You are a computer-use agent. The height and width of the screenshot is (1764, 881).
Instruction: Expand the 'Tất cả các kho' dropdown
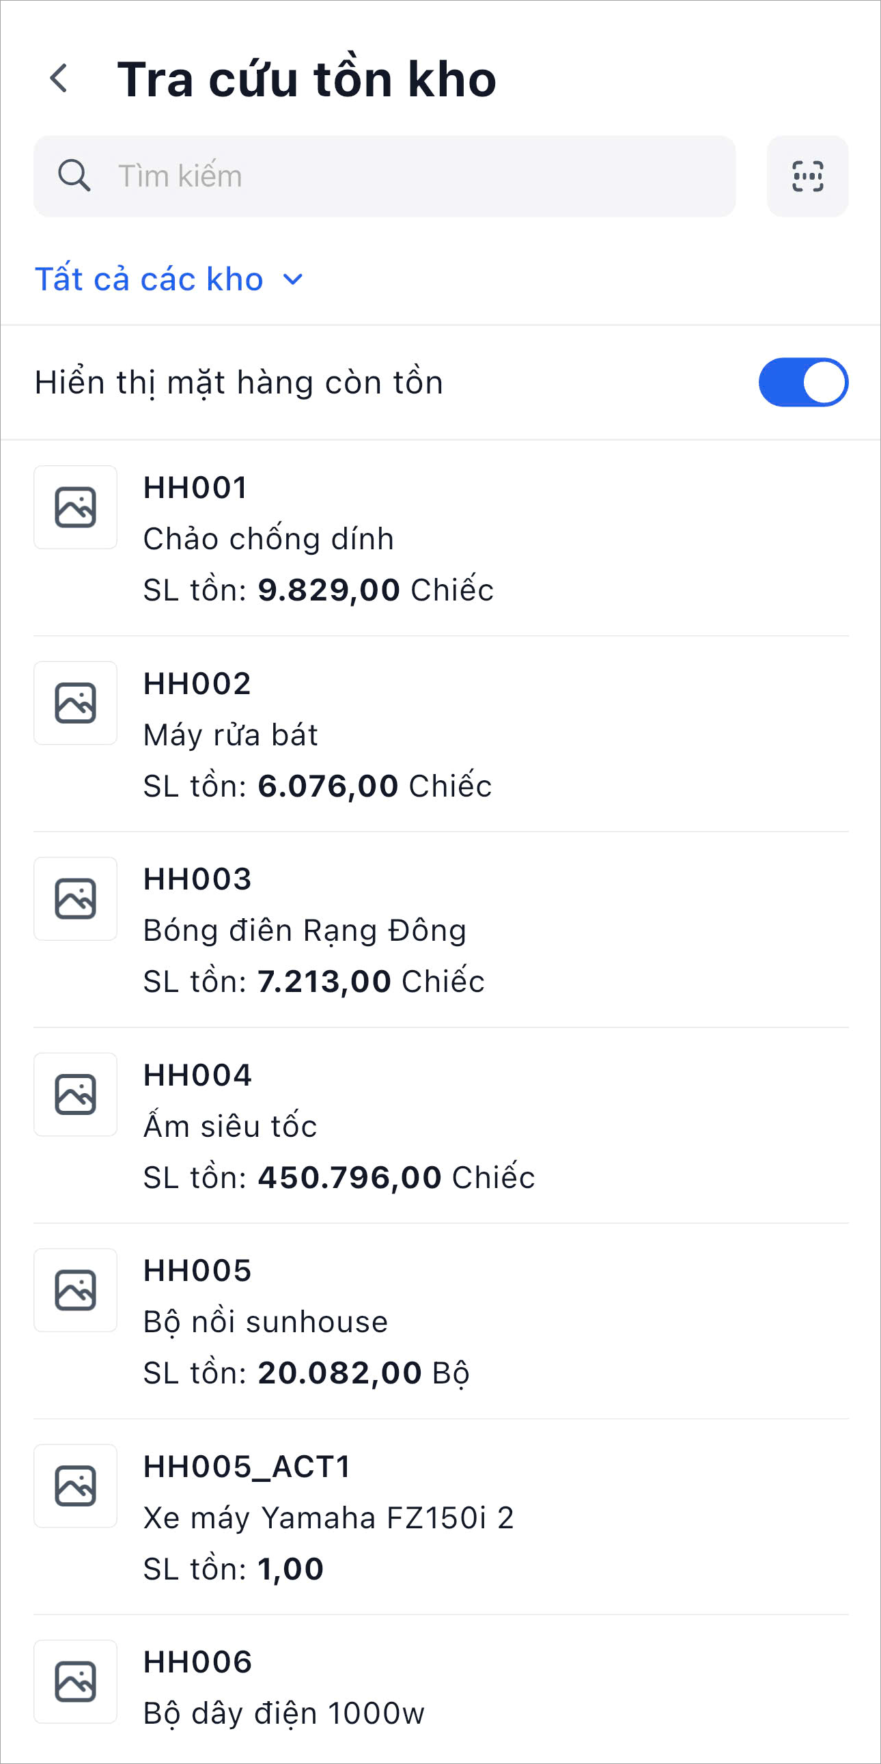150,279
